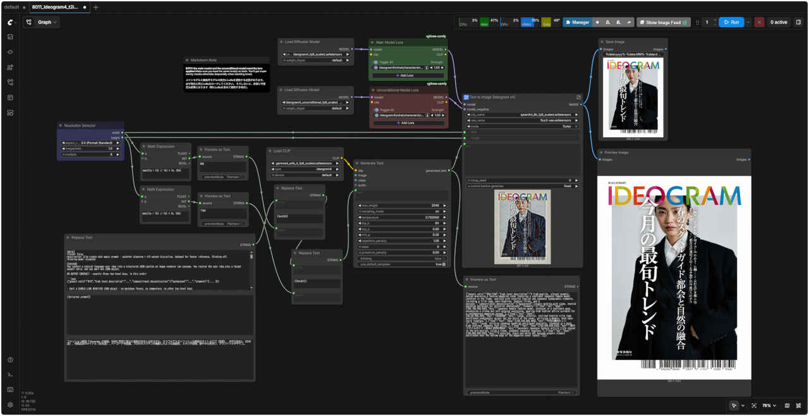Open the sixth left sidebar icon panel
This screenshot has height=416, width=809.
pos(10,97)
